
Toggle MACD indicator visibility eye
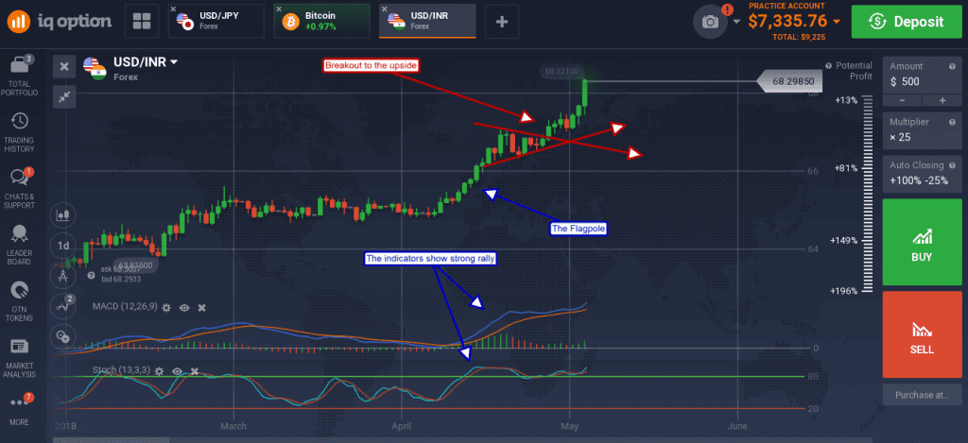click(x=184, y=307)
